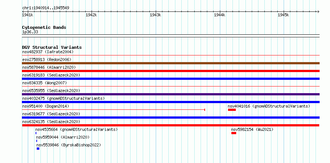
Task: Click the DGV Structural Variants track title
Action: pos(52,47)
